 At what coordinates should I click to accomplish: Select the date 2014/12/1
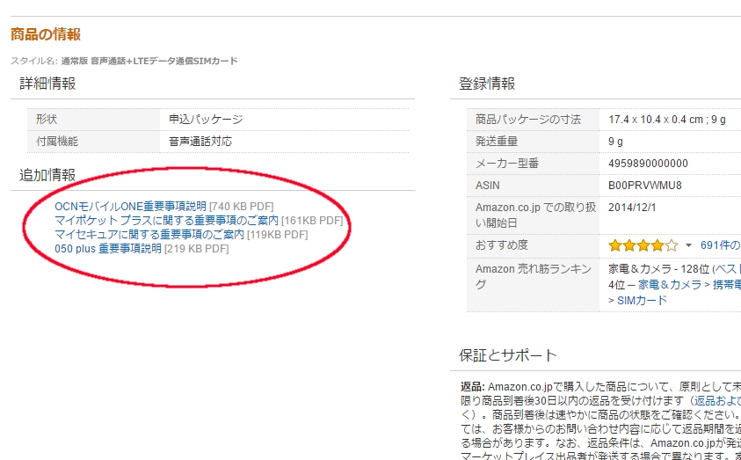pos(632,208)
